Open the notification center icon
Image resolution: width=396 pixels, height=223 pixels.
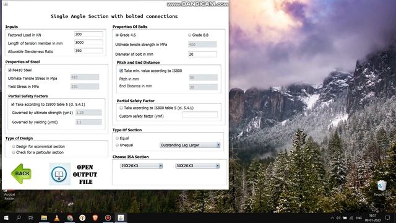(x=388, y=217)
